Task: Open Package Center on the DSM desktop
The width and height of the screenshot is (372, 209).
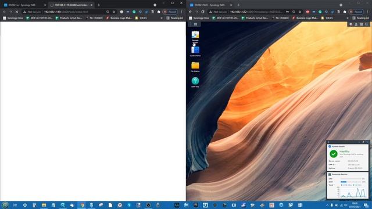Action: [x=195, y=37]
